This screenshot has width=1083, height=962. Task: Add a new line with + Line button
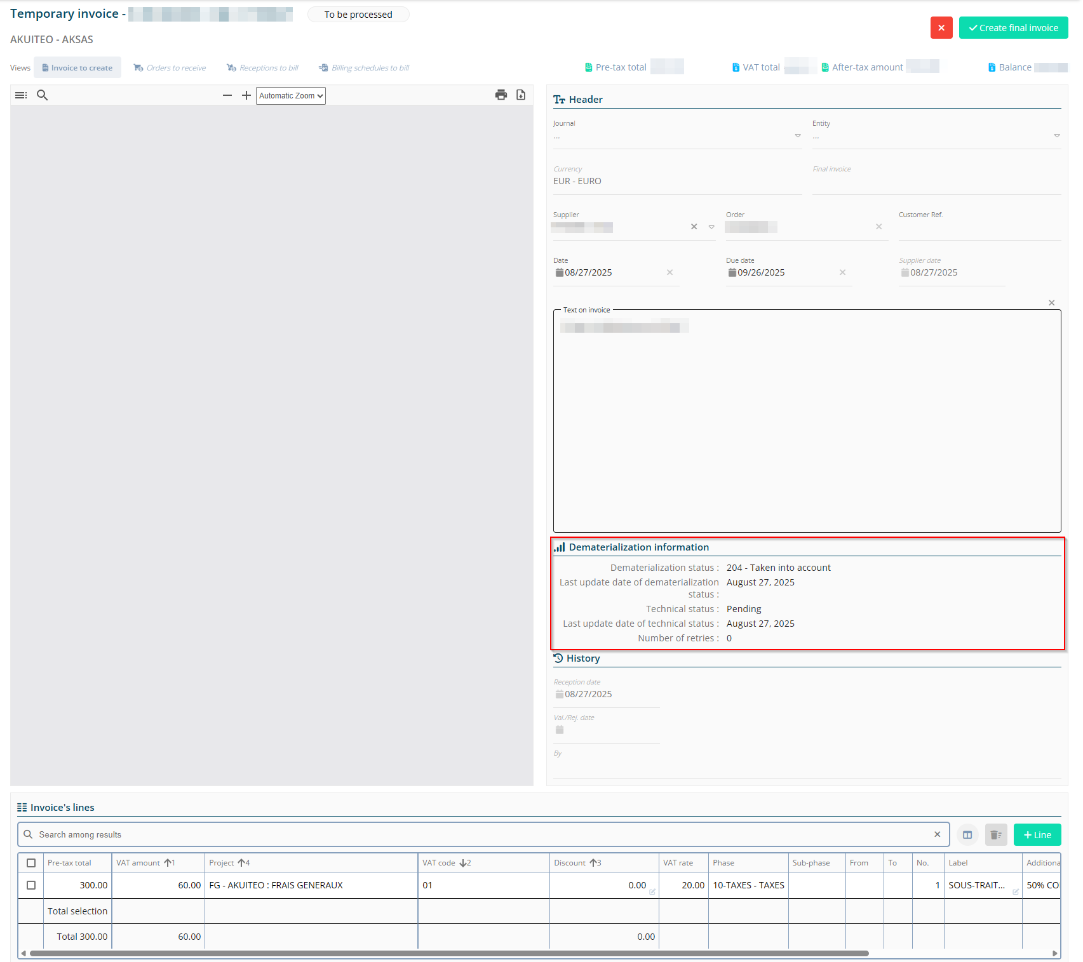tap(1037, 835)
